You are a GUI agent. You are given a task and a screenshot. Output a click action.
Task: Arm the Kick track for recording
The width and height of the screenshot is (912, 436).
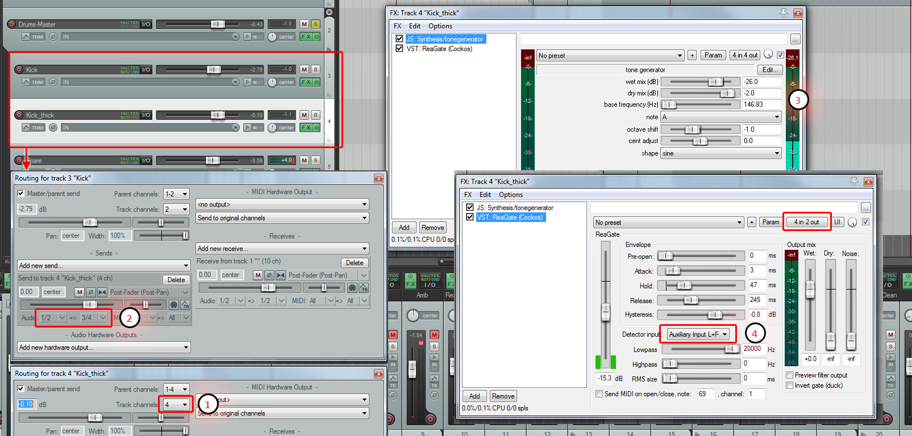coord(19,69)
